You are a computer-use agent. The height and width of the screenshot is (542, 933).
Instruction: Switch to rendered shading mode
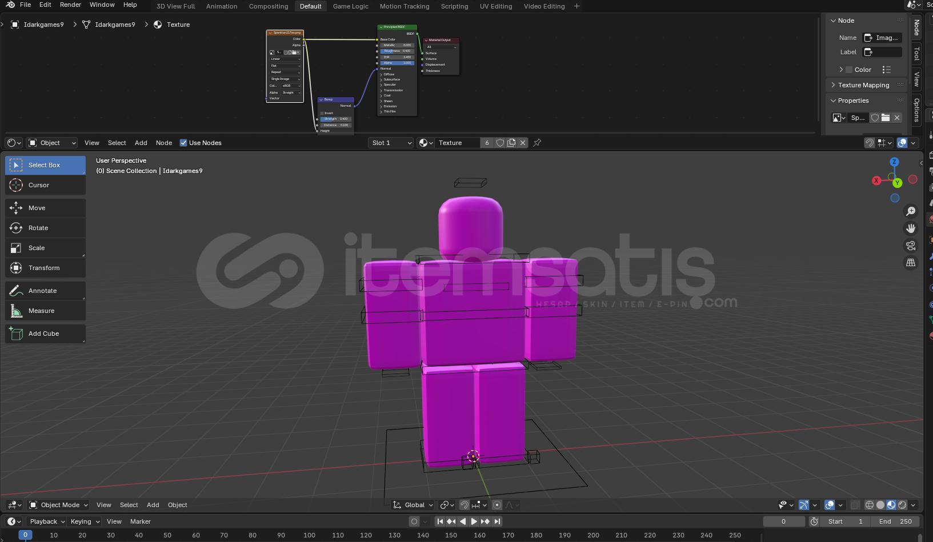[902, 505]
